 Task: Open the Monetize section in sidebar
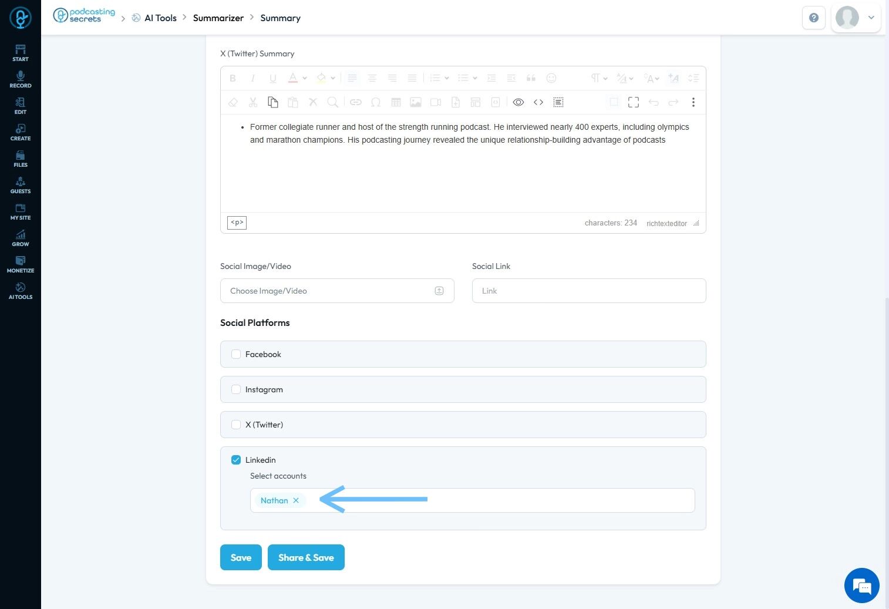21,264
